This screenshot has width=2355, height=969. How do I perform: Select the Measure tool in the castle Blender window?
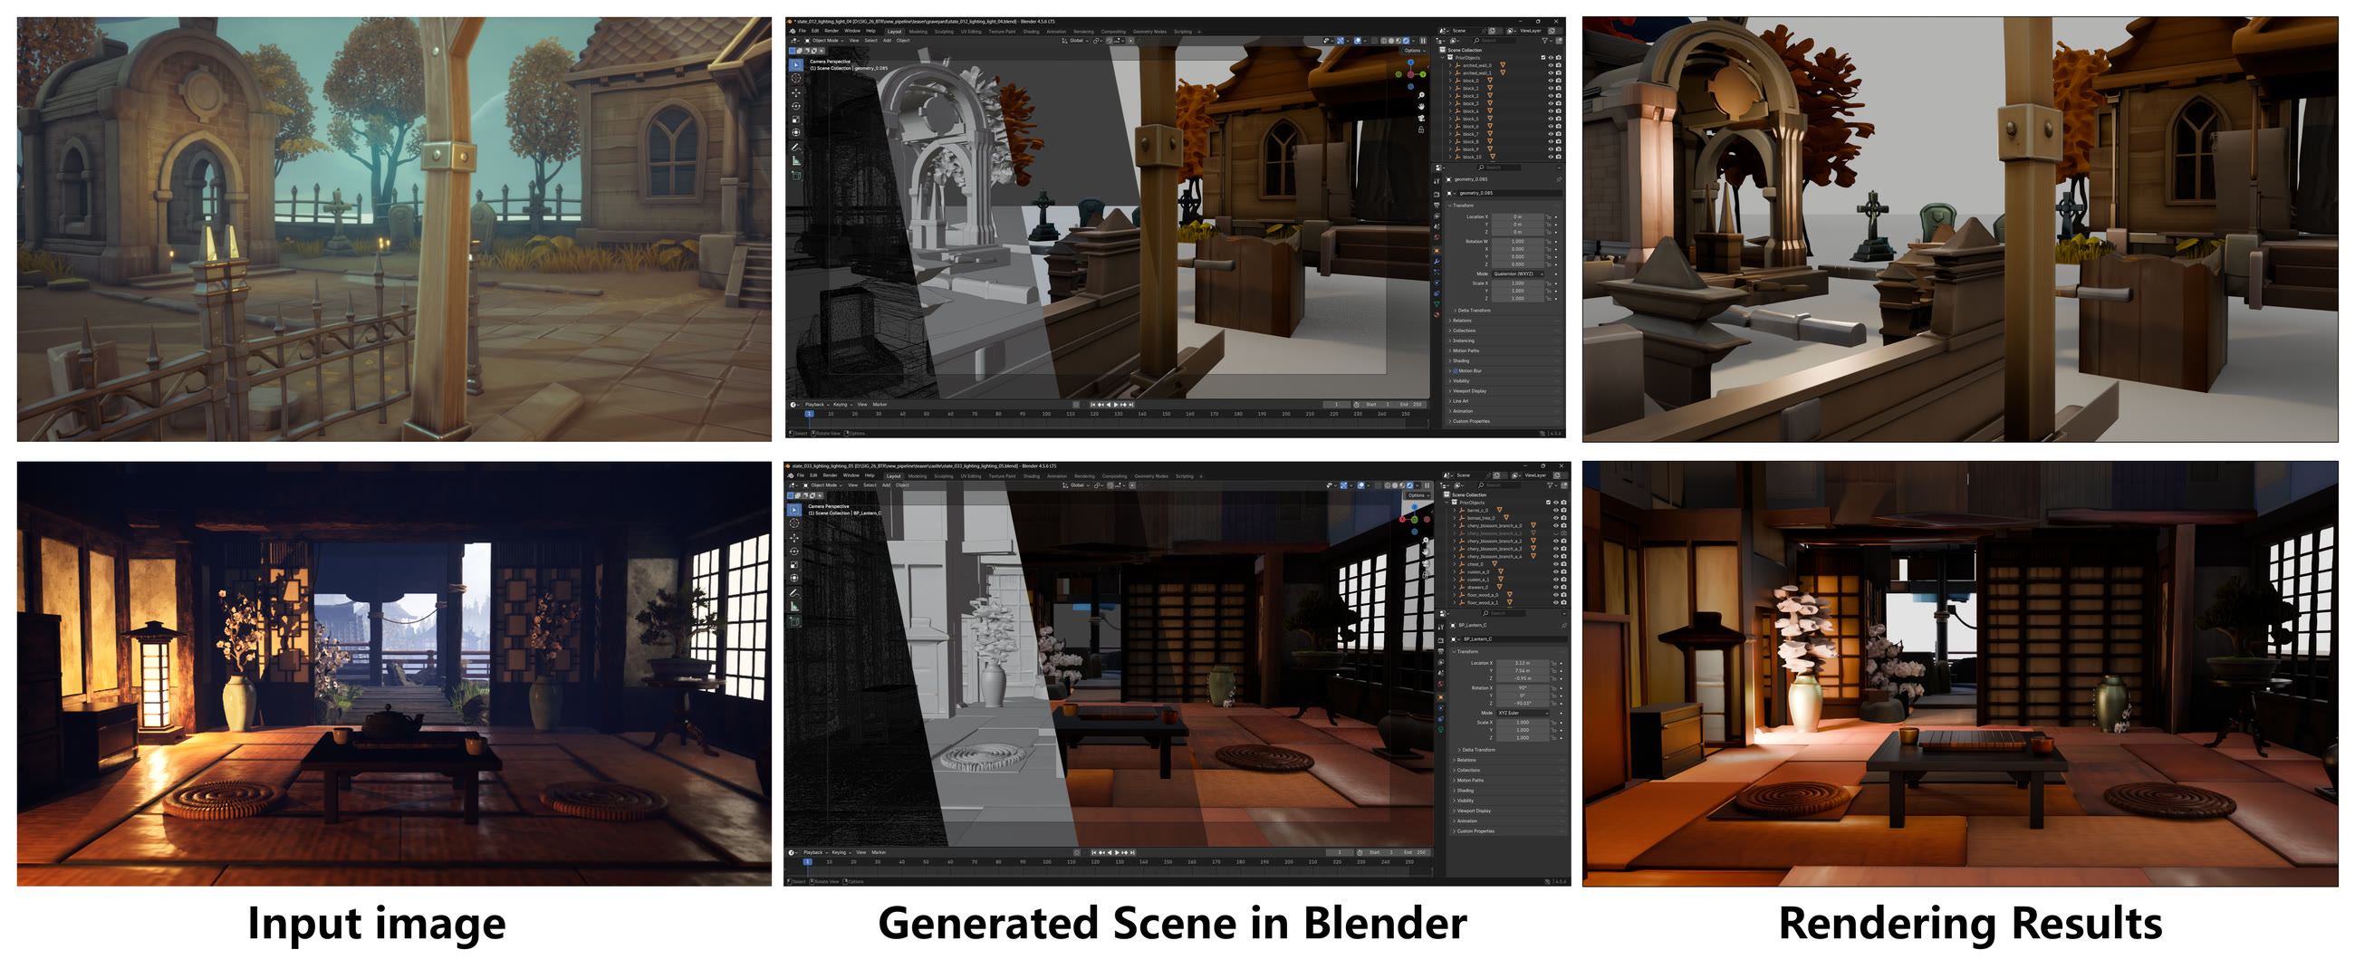793,606
